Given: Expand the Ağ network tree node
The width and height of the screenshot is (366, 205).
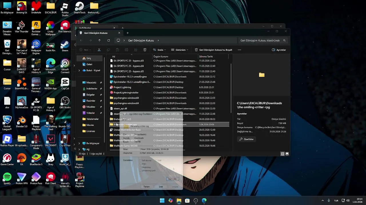Looking at the screenshot, I should click(x=79, y=149).
